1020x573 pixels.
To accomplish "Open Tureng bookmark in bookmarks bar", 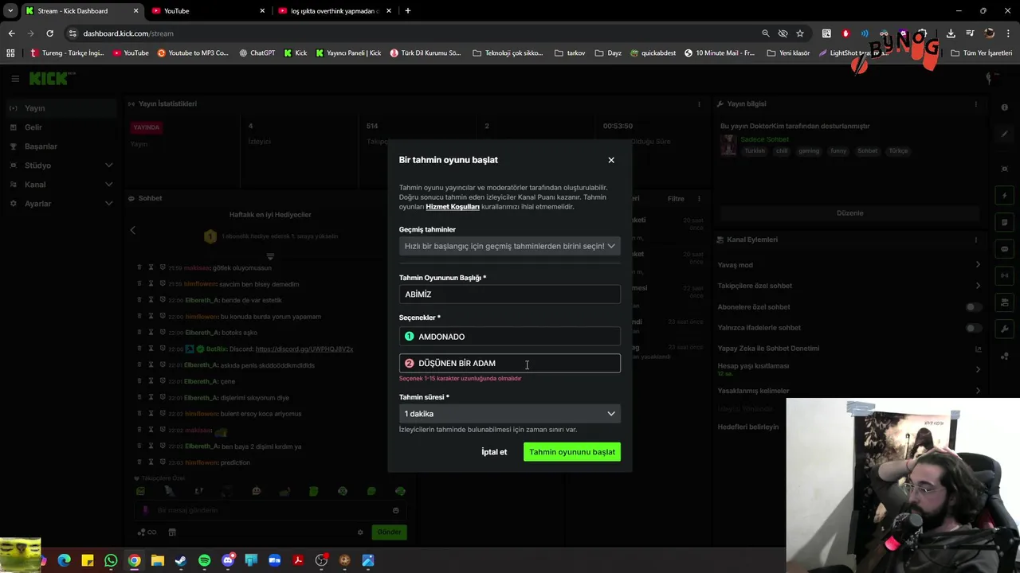I will [x=67, y=53].
